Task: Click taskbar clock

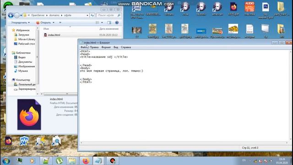Action: [282, 161]
